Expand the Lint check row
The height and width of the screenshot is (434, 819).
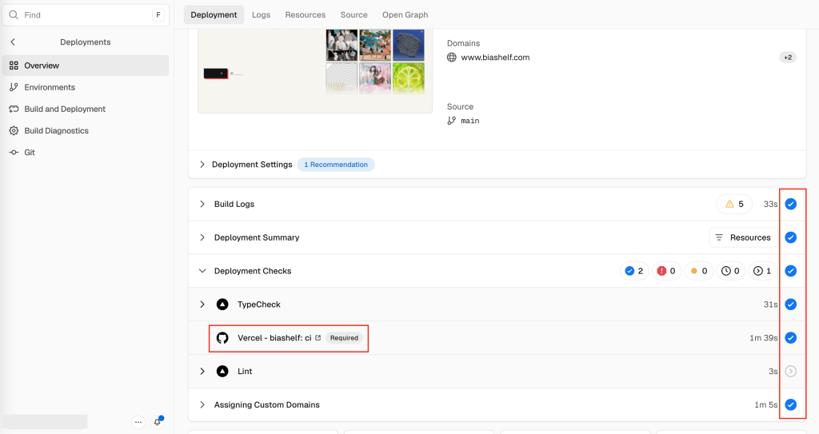202,371
